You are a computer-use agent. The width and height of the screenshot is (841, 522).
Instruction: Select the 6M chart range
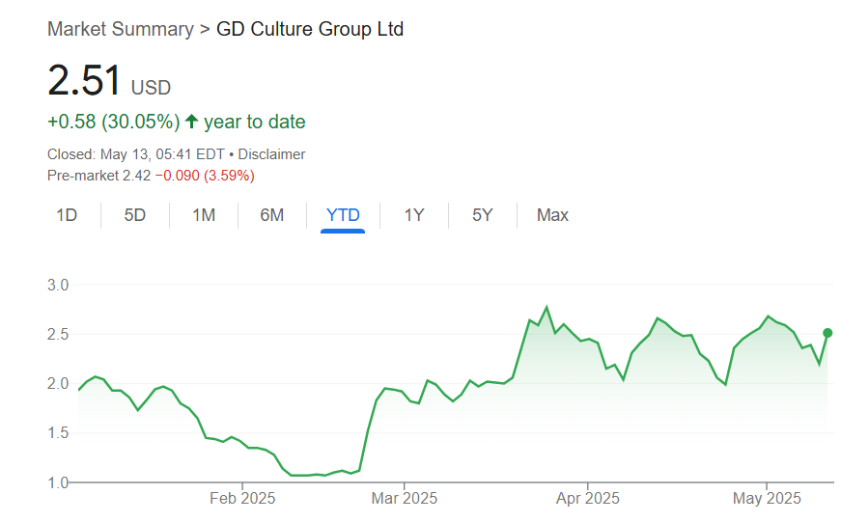[272, 215]
